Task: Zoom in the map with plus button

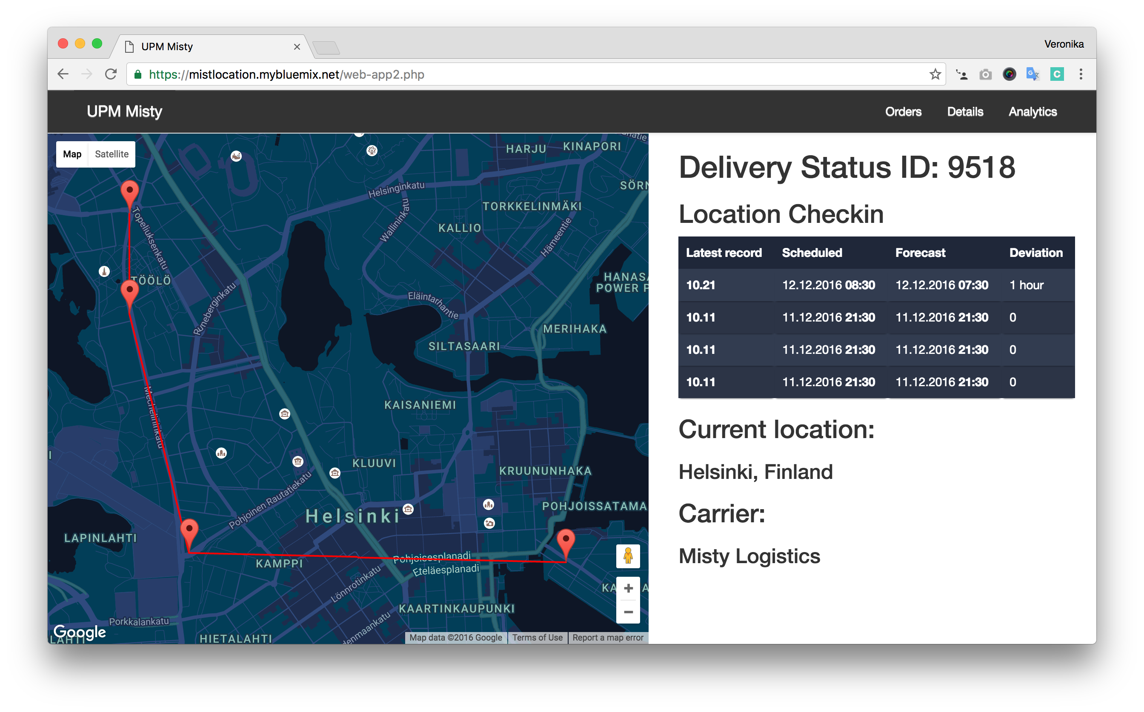Action: [x=628, y=588]
